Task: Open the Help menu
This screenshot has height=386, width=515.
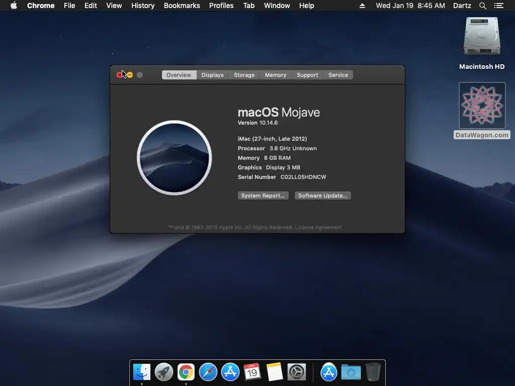Action: coord(306,6)
